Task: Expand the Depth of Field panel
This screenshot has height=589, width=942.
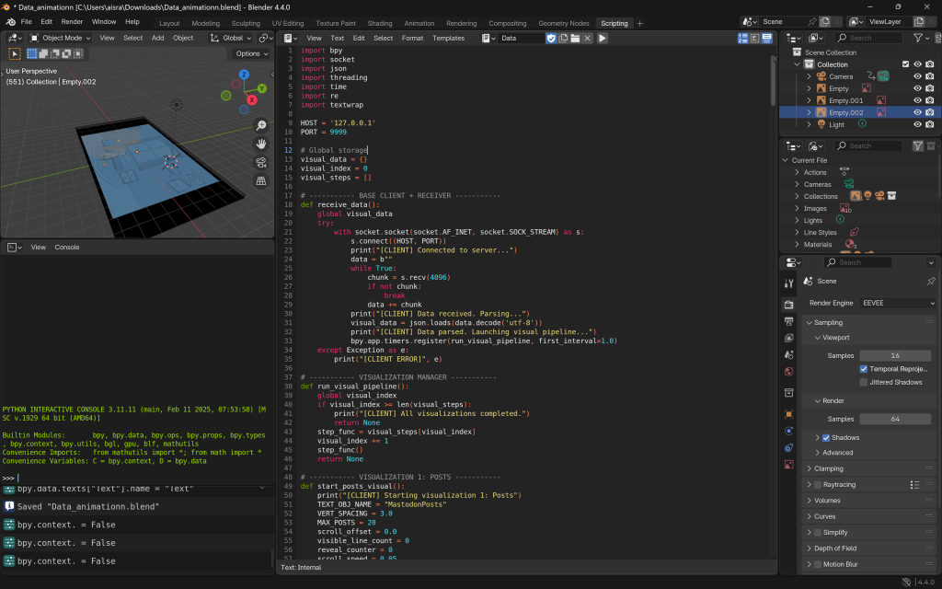Action: pos(868,549)
